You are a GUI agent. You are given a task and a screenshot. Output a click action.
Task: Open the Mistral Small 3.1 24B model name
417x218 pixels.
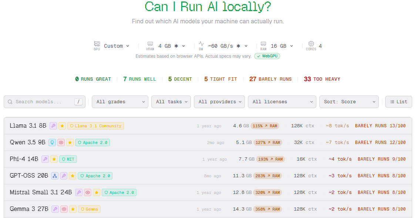[41, 192]
